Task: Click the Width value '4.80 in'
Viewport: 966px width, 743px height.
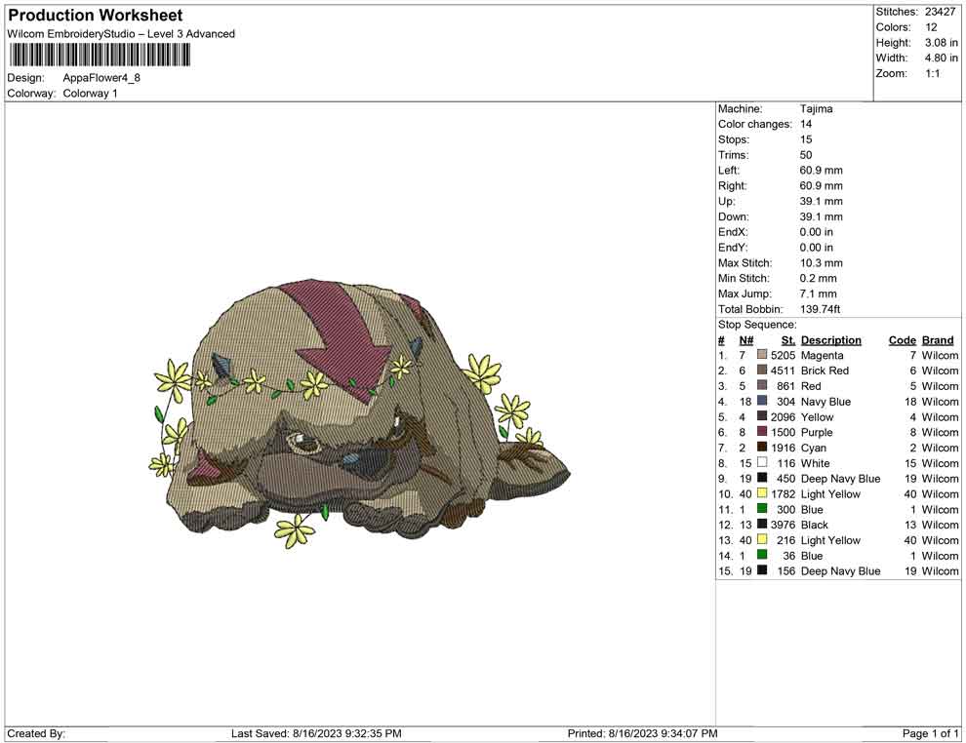Action: point(942,58)
